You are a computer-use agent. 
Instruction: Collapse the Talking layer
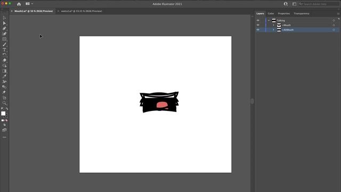click(269, 20)
